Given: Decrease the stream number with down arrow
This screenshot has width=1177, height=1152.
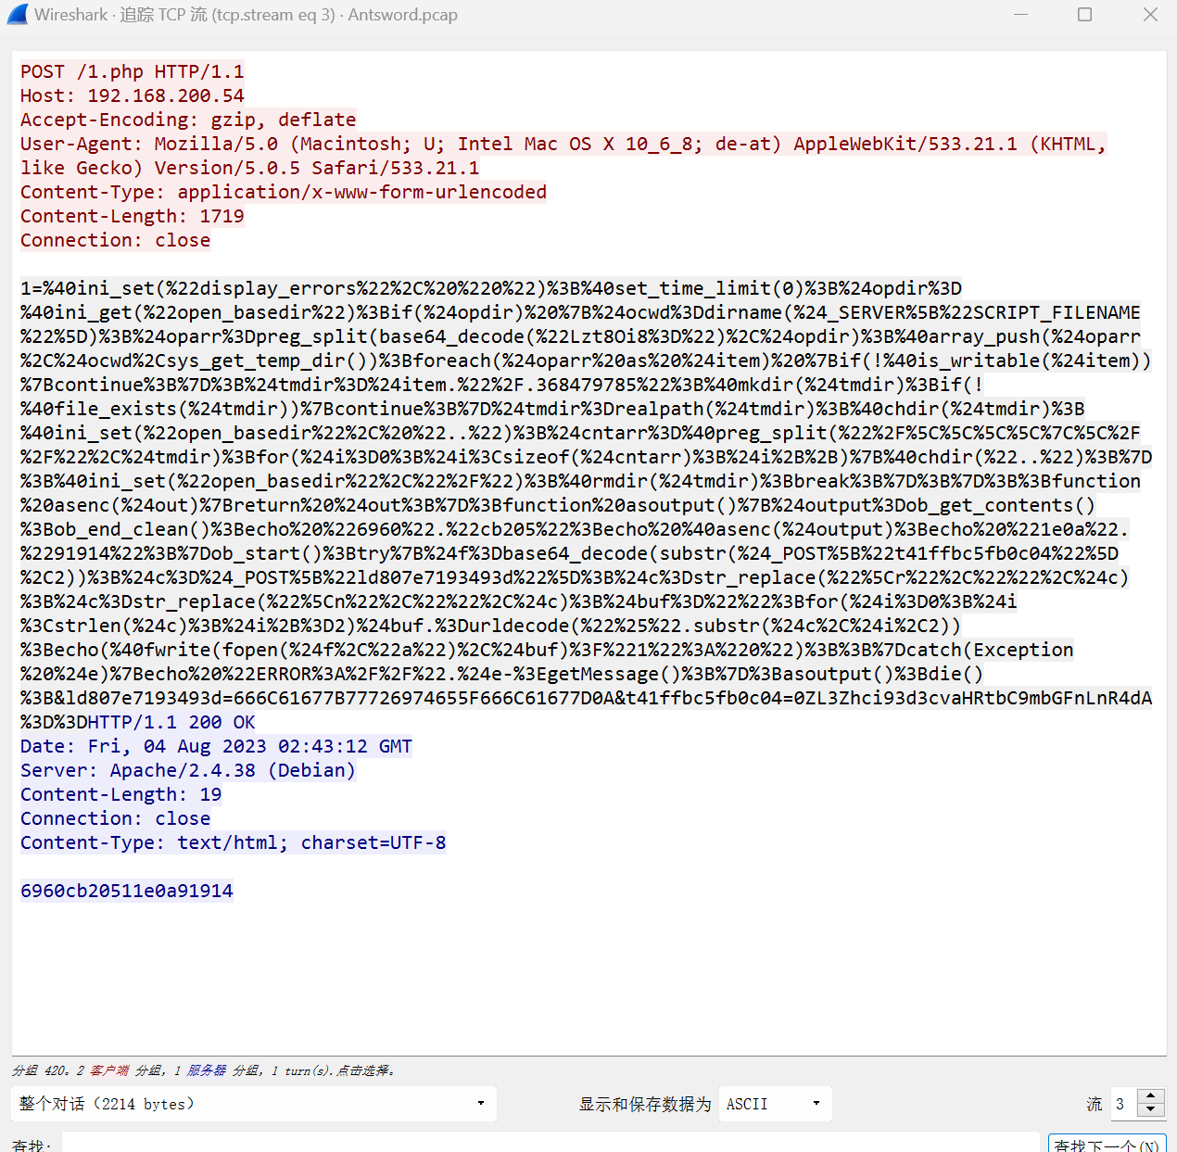Looking at the screenshot, I should point(1151,1110).
